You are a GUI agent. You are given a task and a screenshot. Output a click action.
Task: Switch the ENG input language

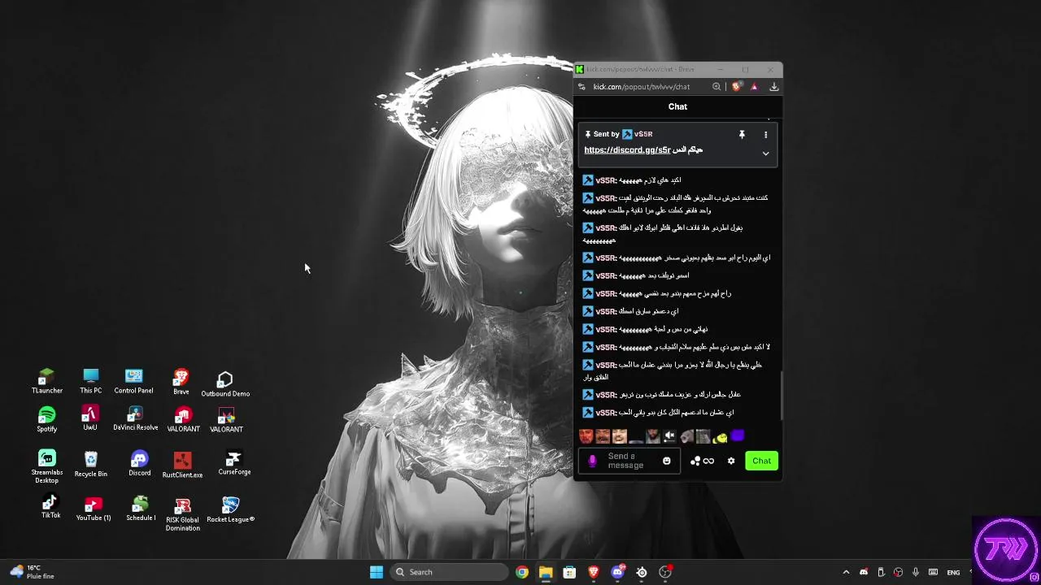pyautogui.click(x=954, y=572)
